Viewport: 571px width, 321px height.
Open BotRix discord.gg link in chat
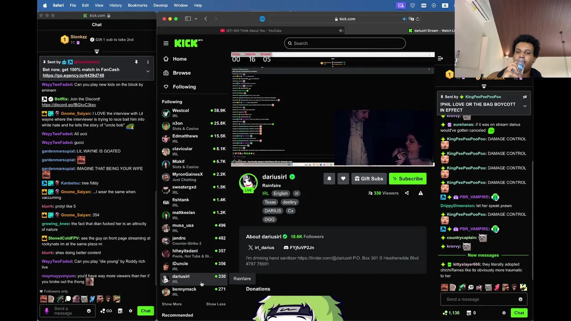click(69, 105)
